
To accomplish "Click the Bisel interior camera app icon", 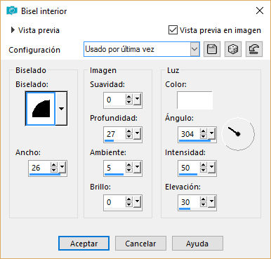I will pos(12,11).
